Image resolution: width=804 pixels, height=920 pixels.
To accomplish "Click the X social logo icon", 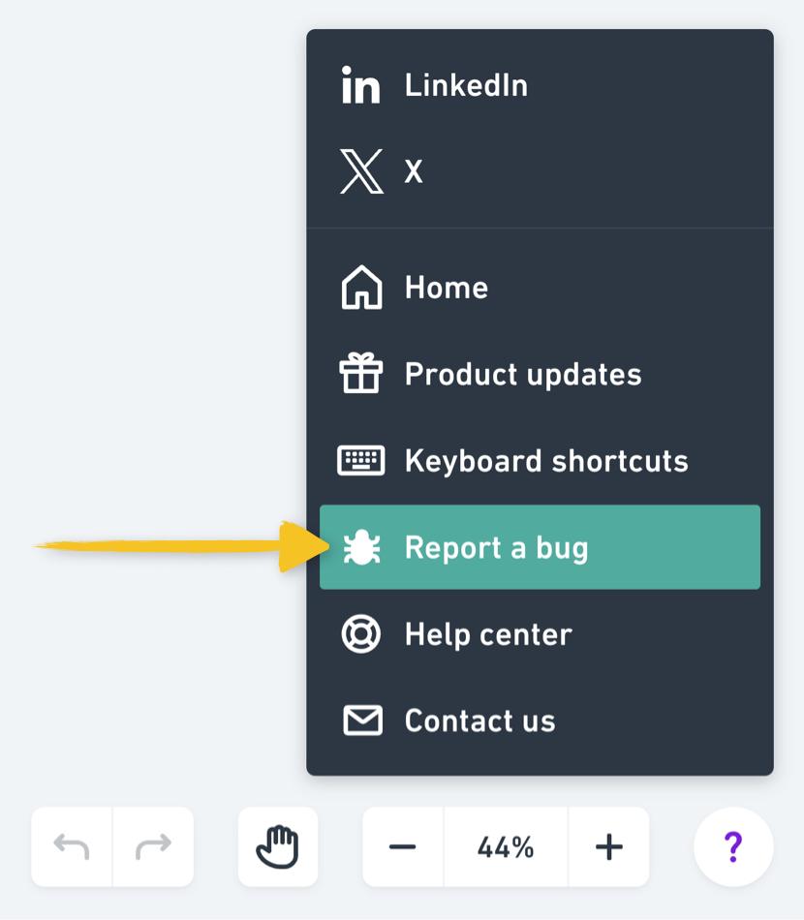I will coord(361,171).
